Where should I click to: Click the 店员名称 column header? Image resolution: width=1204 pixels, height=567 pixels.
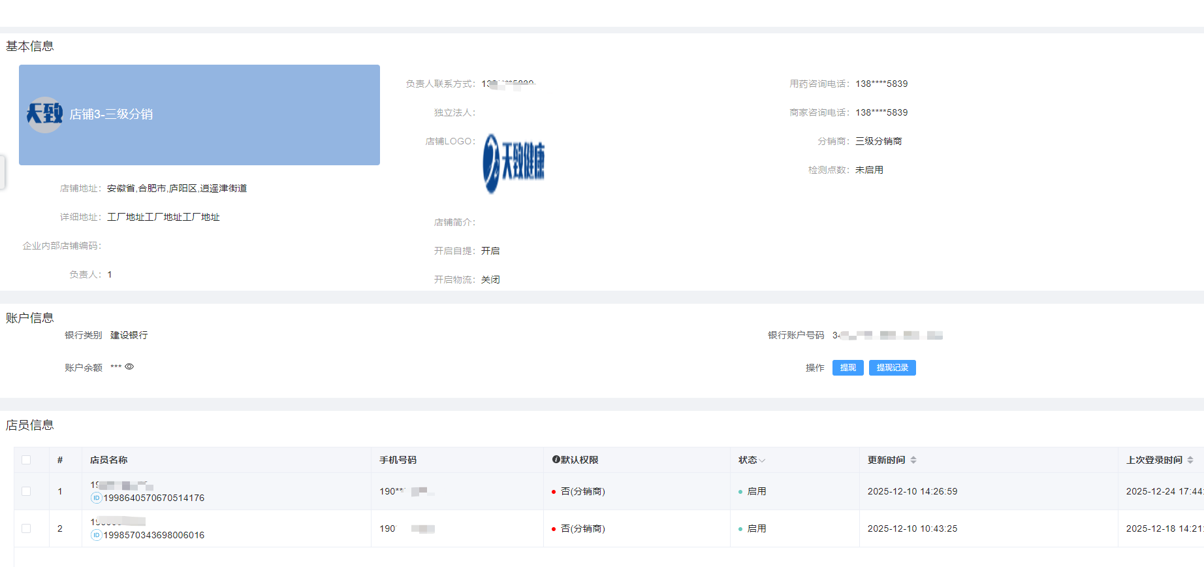click(108, 460)
